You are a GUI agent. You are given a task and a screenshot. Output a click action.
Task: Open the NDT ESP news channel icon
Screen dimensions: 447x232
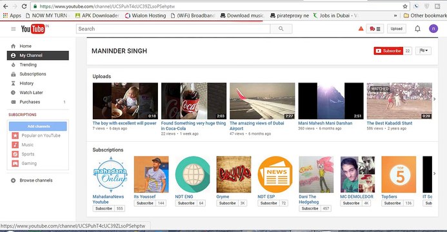pos(275,175)
